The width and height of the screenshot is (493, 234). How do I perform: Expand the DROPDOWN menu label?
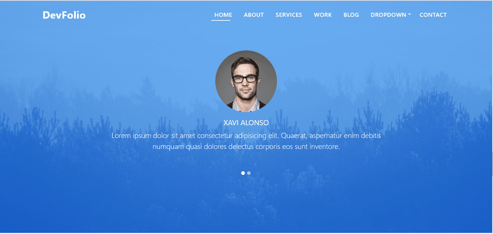(x=389, y=15)
